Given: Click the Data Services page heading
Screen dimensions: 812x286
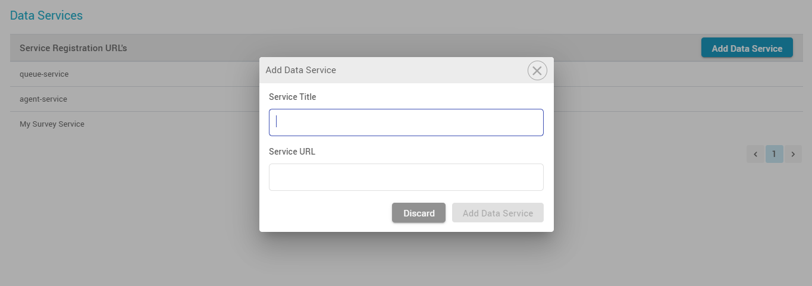Looking at the screenshot, I should pos(46,15).
